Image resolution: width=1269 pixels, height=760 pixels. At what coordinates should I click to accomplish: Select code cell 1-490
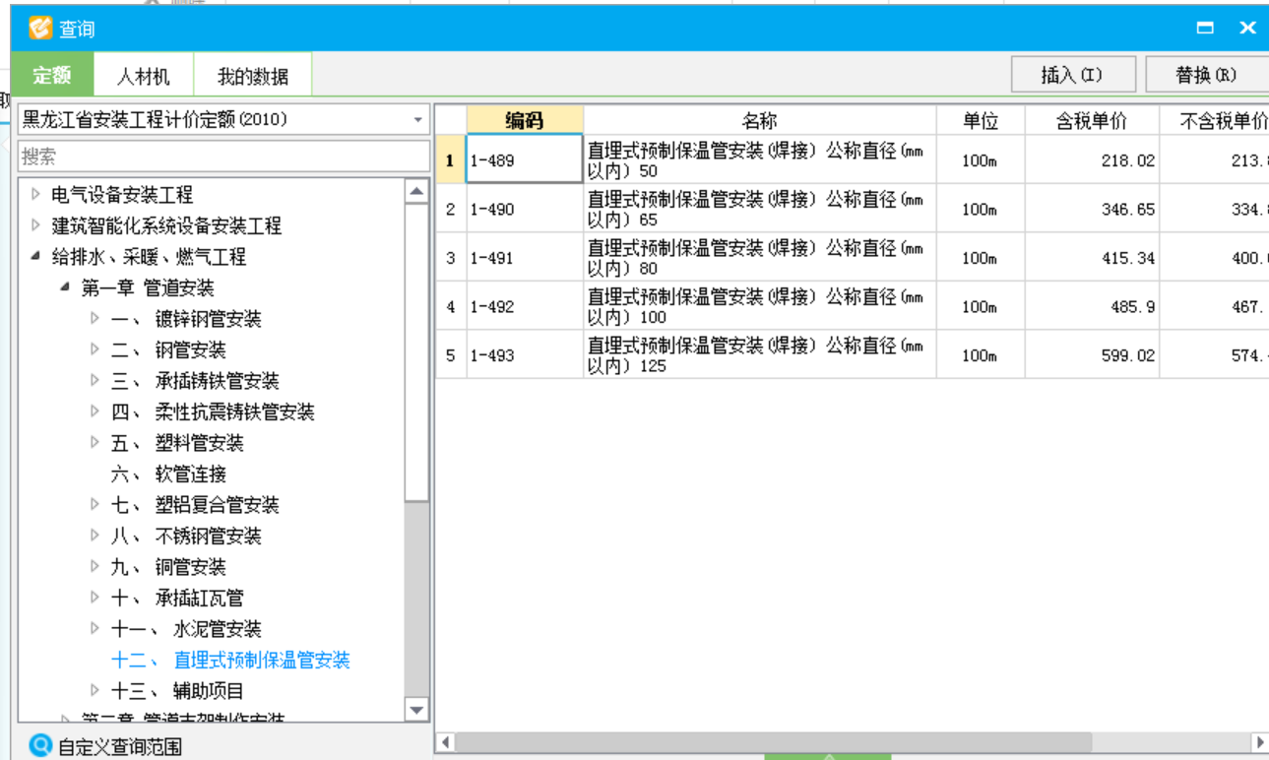click(x=525, y=209)
